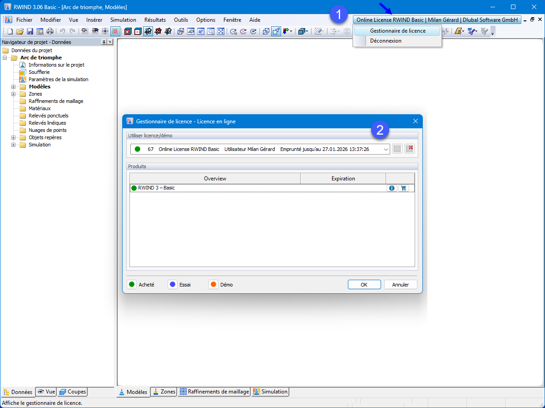Switch to the Vue navigator tab
Image resolution: width=545 pixels, height=408 pixels.
(x=46, y=392)
